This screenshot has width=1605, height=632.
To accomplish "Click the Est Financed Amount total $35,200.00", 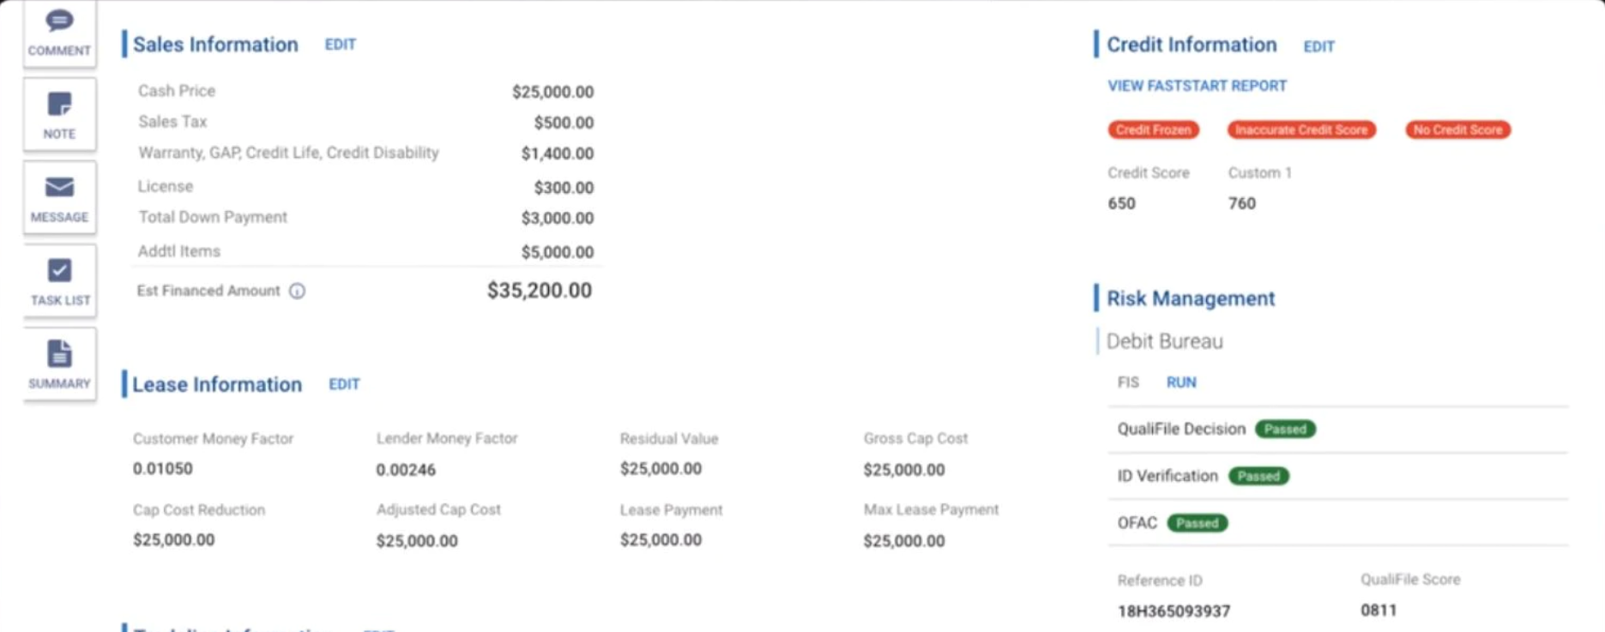I will tap(539, 291).
